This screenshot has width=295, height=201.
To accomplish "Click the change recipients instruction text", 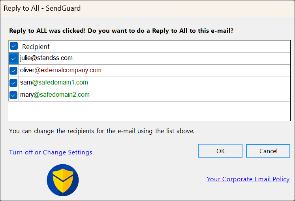I will pyautogui.click(x=102, y=131).
